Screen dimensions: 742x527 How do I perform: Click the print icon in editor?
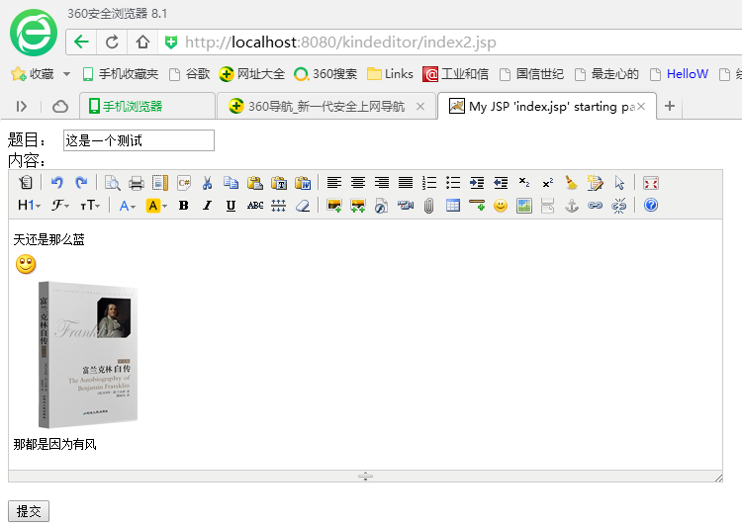tap(137, 183)
